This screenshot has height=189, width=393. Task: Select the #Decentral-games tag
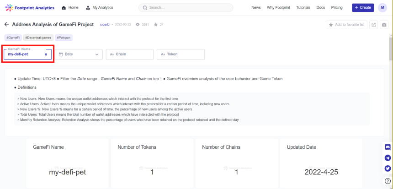tap(38, 38)
